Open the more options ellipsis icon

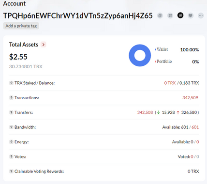coord(201,15)
